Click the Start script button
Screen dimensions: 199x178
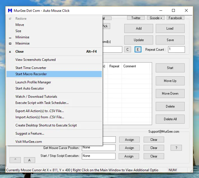(170, 68)
